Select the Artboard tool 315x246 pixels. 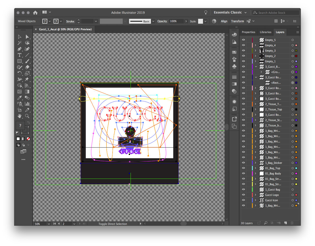20,110
